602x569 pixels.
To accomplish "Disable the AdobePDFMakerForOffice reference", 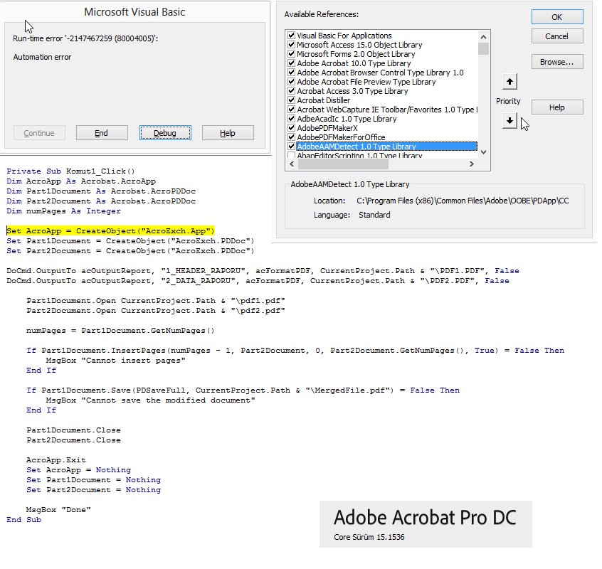I will pyautogui.click(x=291, y=137).
